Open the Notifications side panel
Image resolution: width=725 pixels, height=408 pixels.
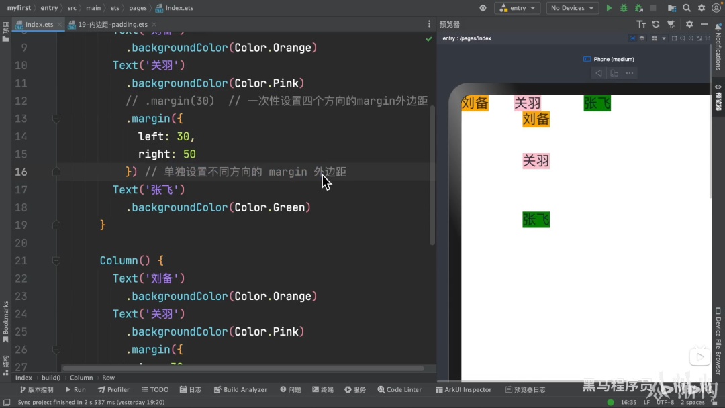pos(718,48)
